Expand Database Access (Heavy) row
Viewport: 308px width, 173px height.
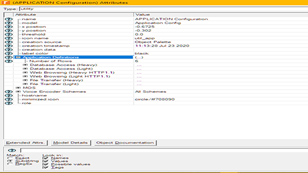[25, 65]
